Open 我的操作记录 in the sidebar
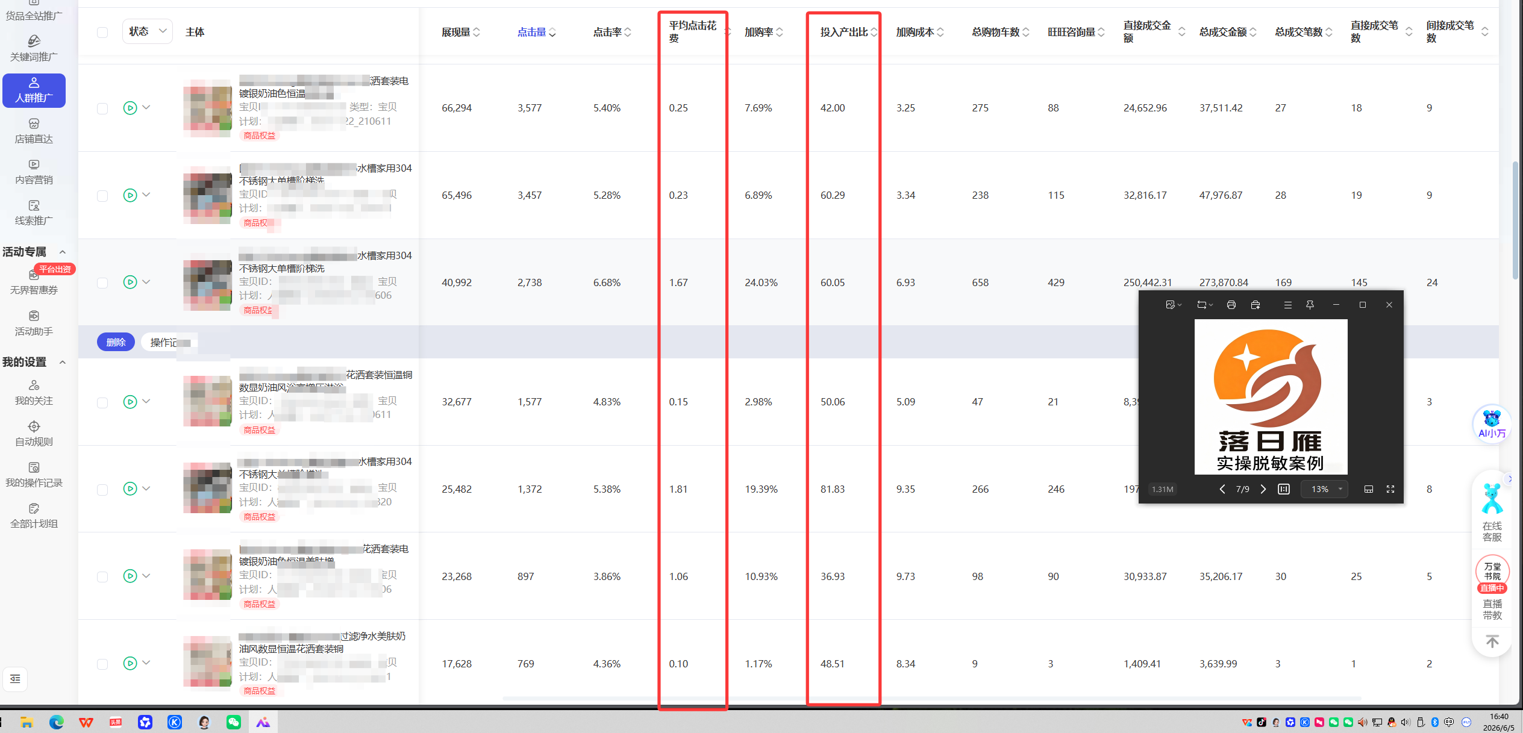 34,475
